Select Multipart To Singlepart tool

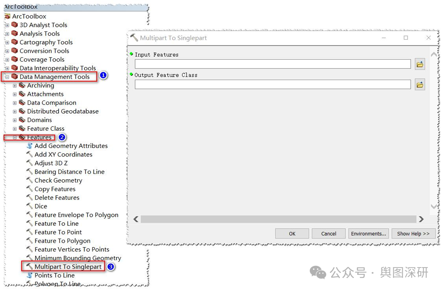click(68, 267)
